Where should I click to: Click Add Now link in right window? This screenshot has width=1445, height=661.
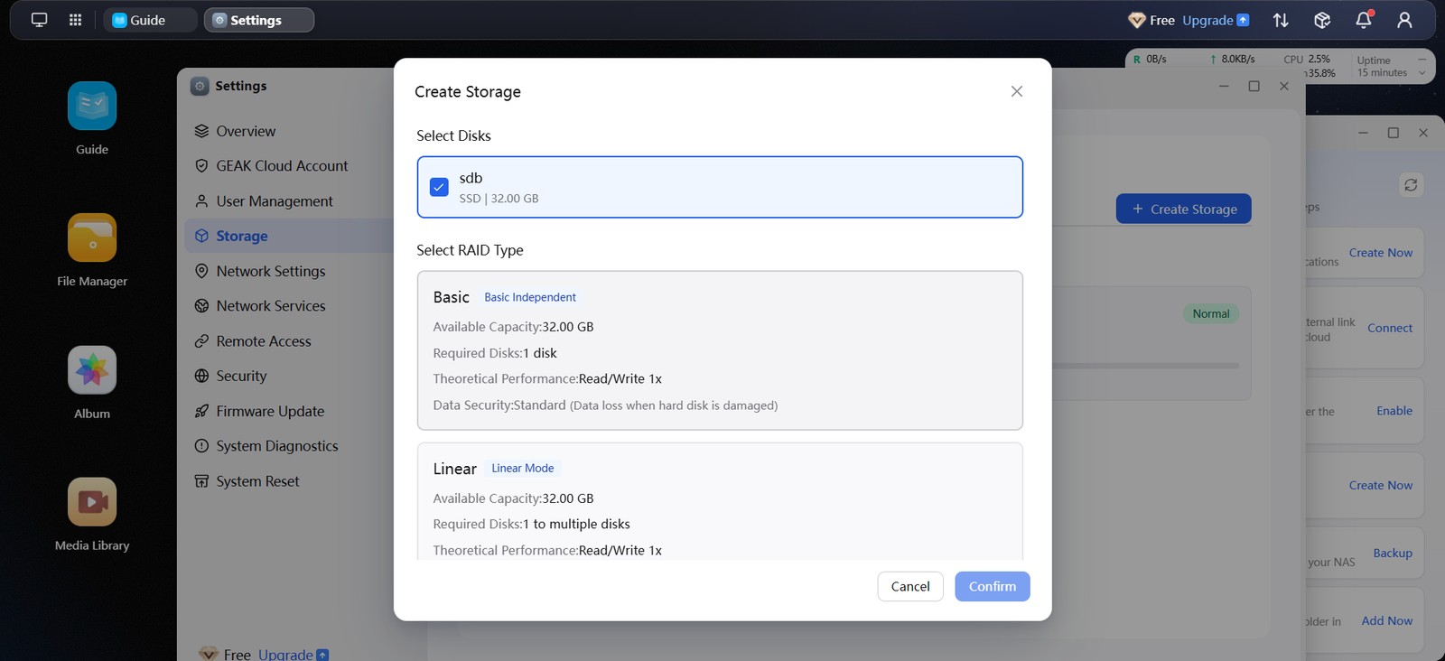point(1387,620)
